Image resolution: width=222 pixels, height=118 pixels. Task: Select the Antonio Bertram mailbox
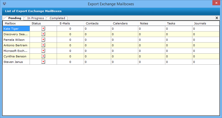pos(16,45)
